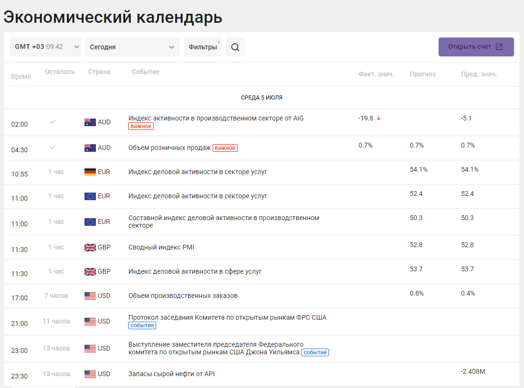This screenshot has height=388, width=524.
Task: Click US flag in the 17:00 row
Action: tap(90, 296)
